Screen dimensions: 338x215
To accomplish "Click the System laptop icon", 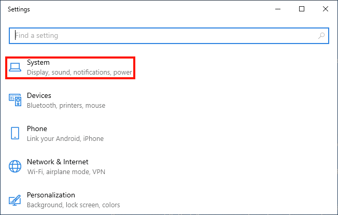I will (x=15, y=67).
